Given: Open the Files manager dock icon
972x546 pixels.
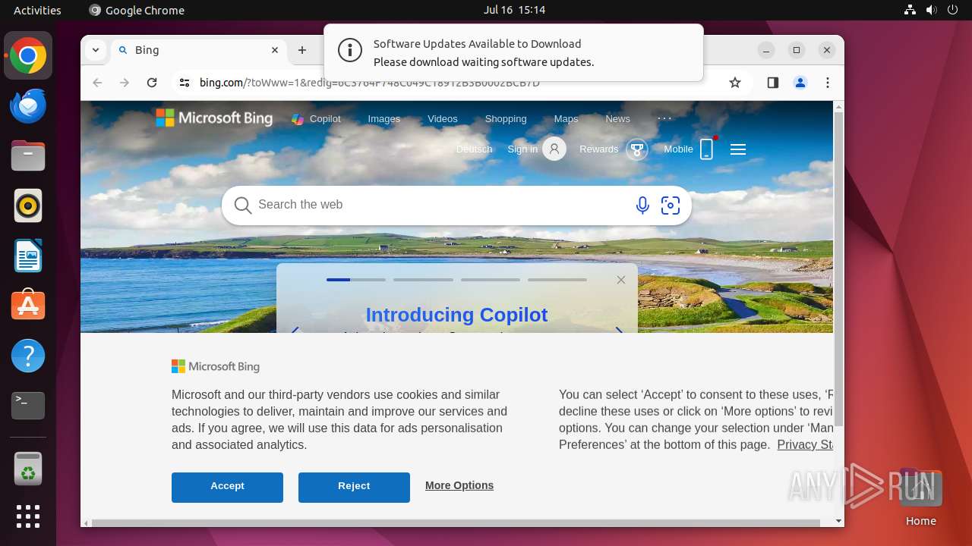Looking at the screenshot, I should point(28,156).
